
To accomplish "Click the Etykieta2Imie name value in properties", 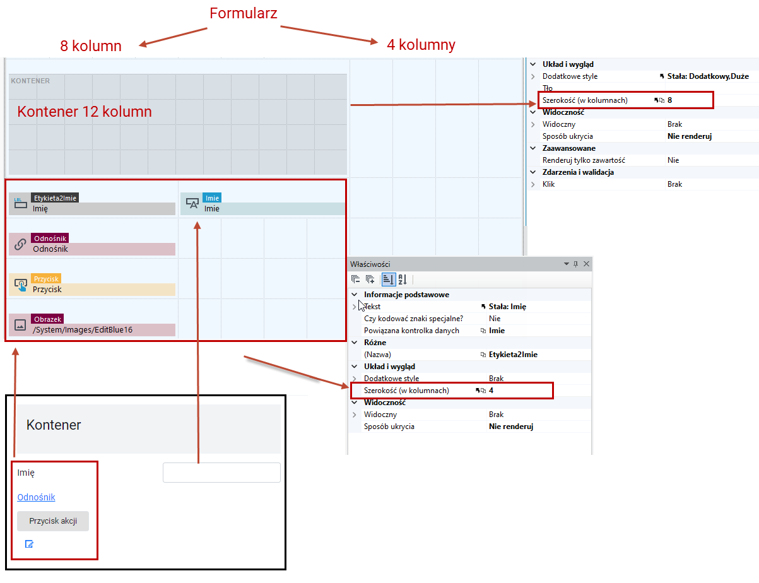I will 513,355.
